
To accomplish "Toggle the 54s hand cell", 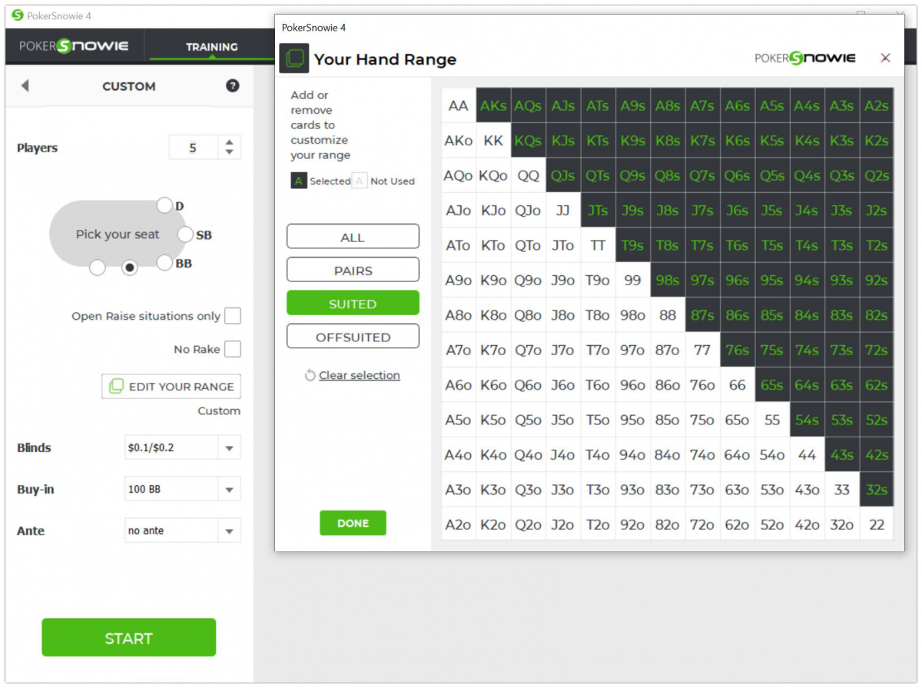I will pos(807,420).
